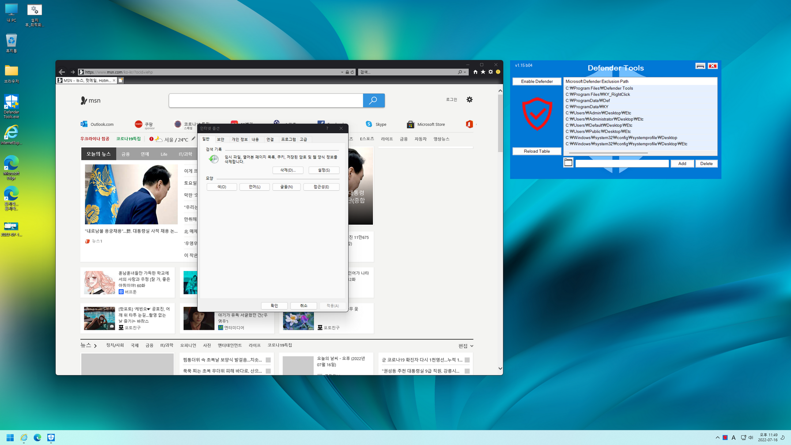Open the 내 PC desktop icon

[x=11, y=13]
